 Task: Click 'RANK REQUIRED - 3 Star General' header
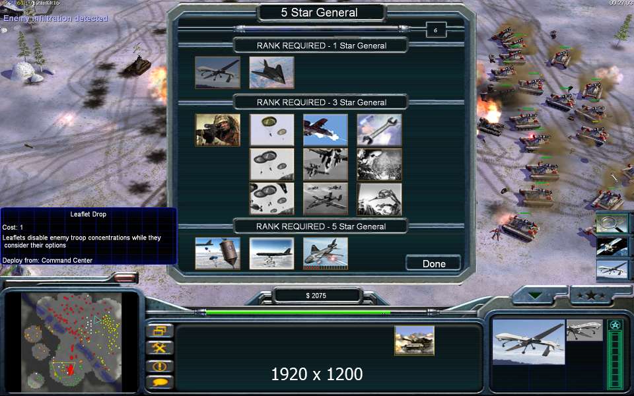point(322,102)
